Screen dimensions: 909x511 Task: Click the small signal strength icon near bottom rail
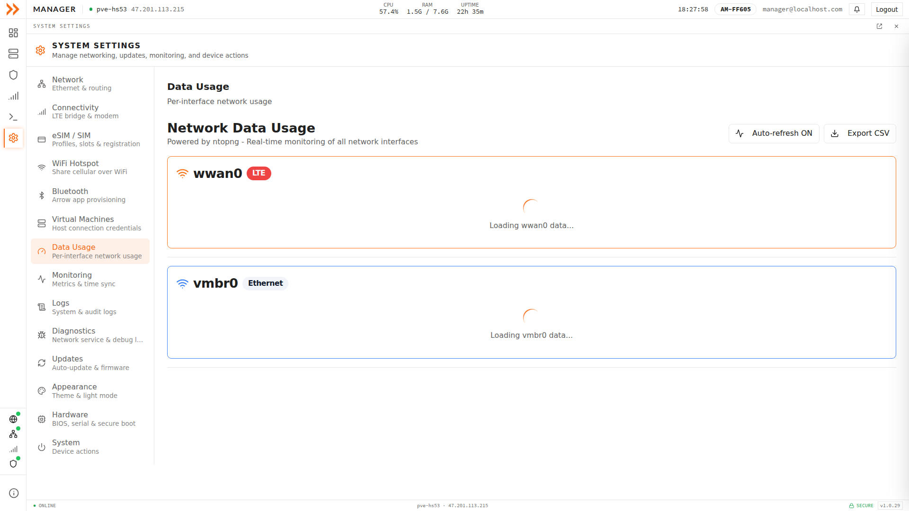click(13, 449)
